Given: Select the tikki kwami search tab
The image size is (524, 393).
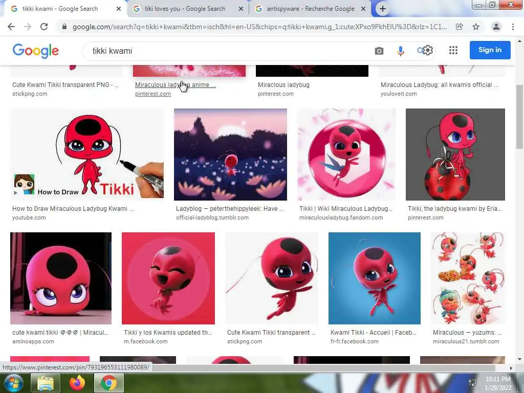Looking at the screenshot, I should click(60, 9).
